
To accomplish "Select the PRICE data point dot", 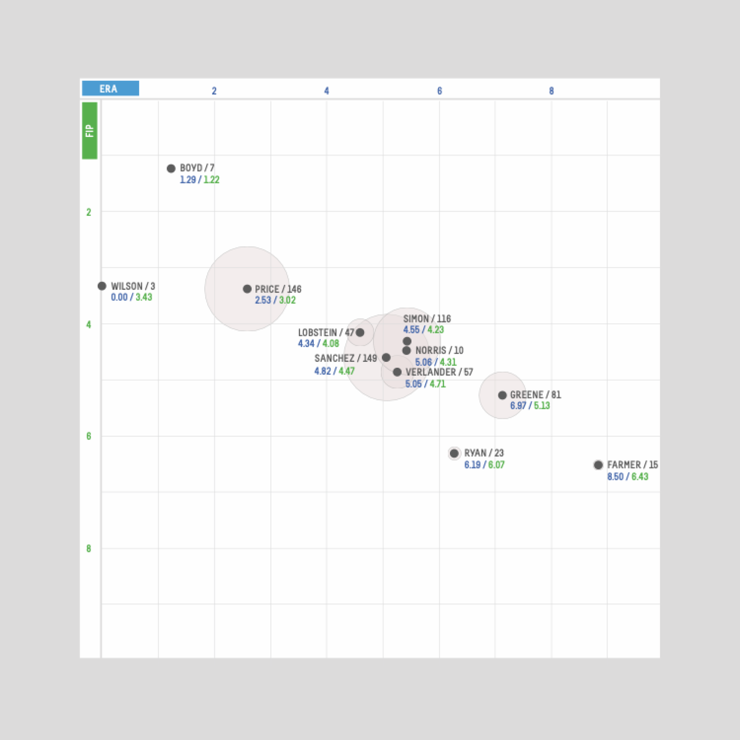I will tap(247, 289).
